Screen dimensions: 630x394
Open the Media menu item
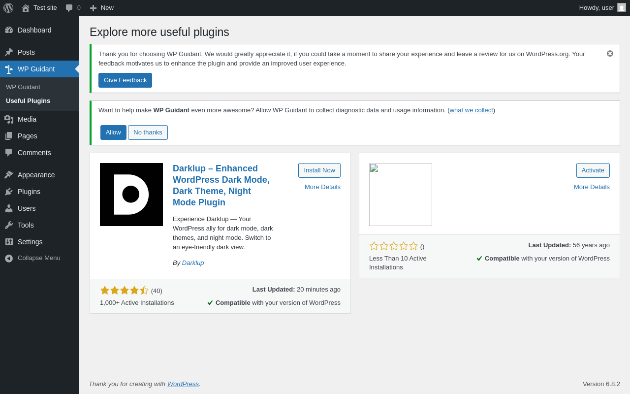coord(39,119)
